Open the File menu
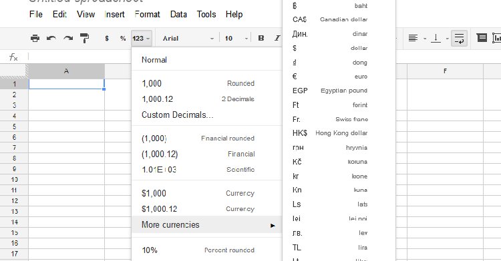501x261 pixels. click(x=36, y=15)
